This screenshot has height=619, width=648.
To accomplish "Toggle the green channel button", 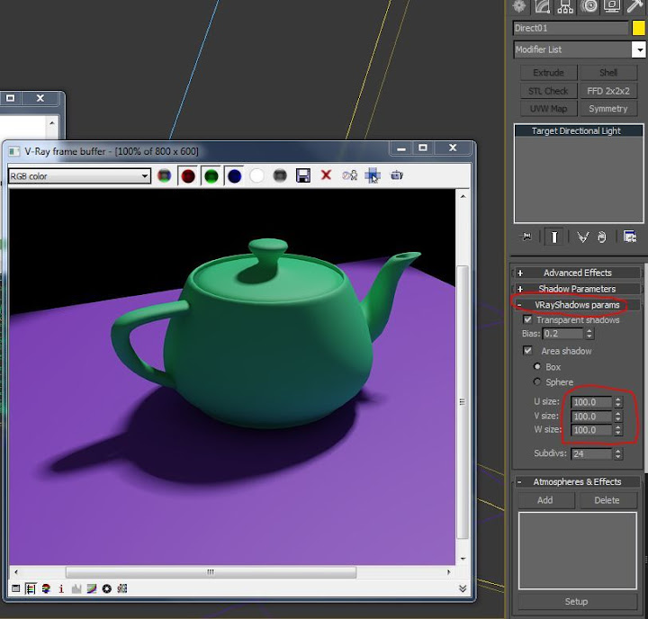I will 211,176.
